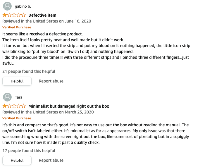Click the star rating on the Minimalist review
The image size is (200, 167).
14,106
